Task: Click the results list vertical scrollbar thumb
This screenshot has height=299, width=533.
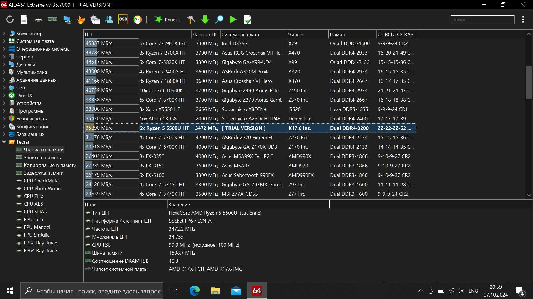Action: click(x=529, y=83)
